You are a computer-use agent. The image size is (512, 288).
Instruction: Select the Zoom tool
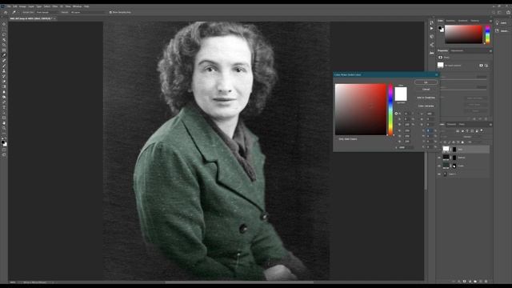[x=4, y=129]
